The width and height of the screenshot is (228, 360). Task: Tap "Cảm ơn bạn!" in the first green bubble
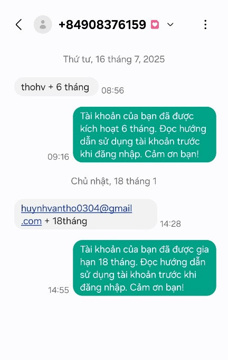(x=172, y=154)
